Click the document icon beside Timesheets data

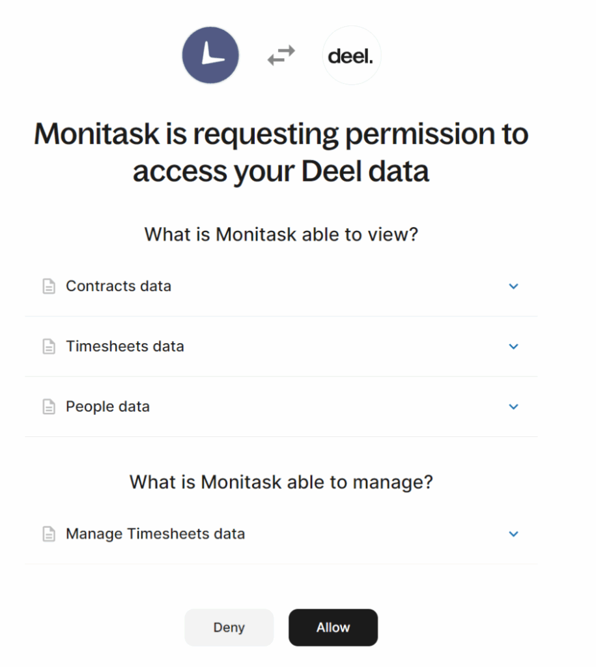click(x=49, y=346)
